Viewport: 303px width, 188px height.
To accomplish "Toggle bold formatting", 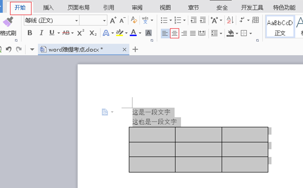I will [30, 33].
